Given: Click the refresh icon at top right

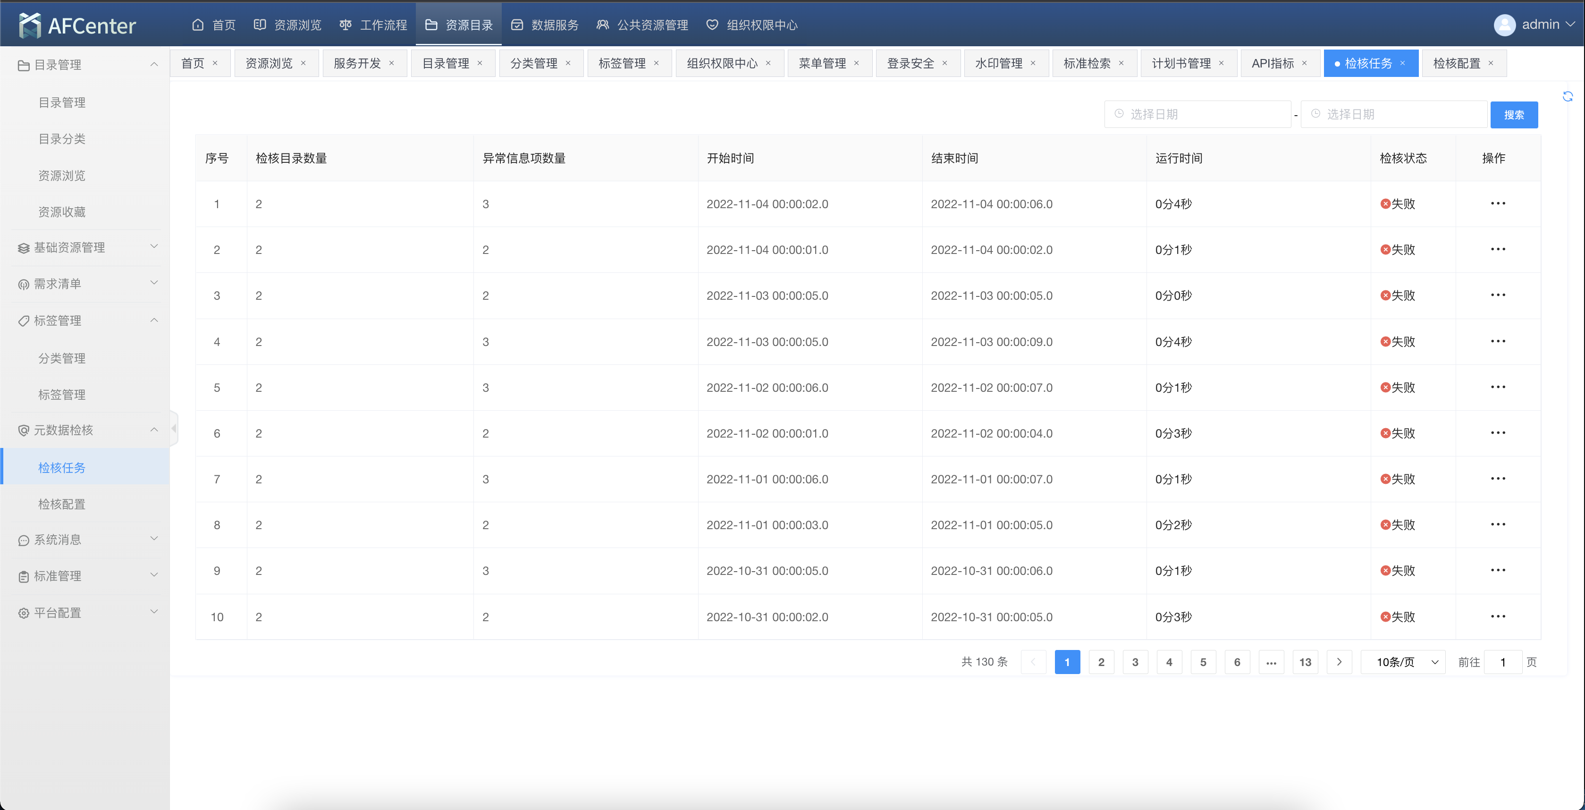Looking at the screenshot, I should (x=1567, y=96).
